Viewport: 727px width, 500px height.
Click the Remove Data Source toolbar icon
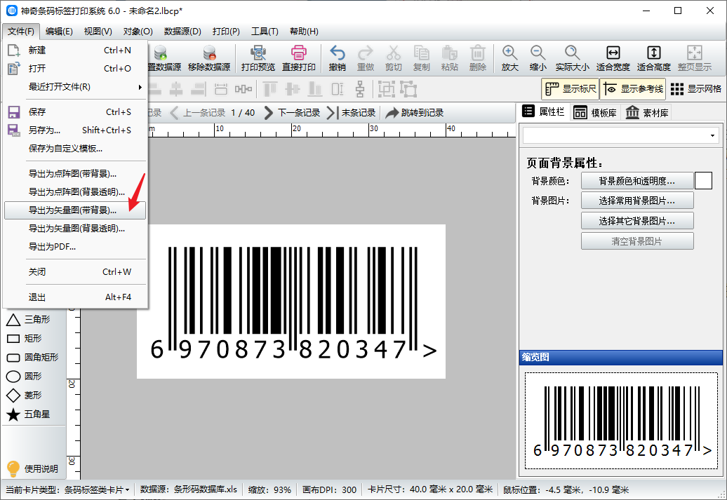coord(208,58)
